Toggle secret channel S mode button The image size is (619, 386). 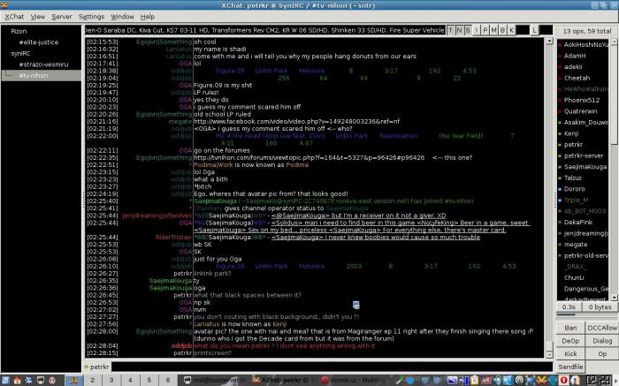(x=468, y=30)
